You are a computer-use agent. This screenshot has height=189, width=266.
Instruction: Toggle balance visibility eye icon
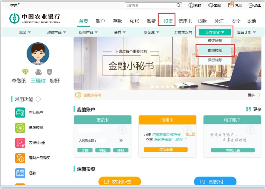[x=121, y=140]
